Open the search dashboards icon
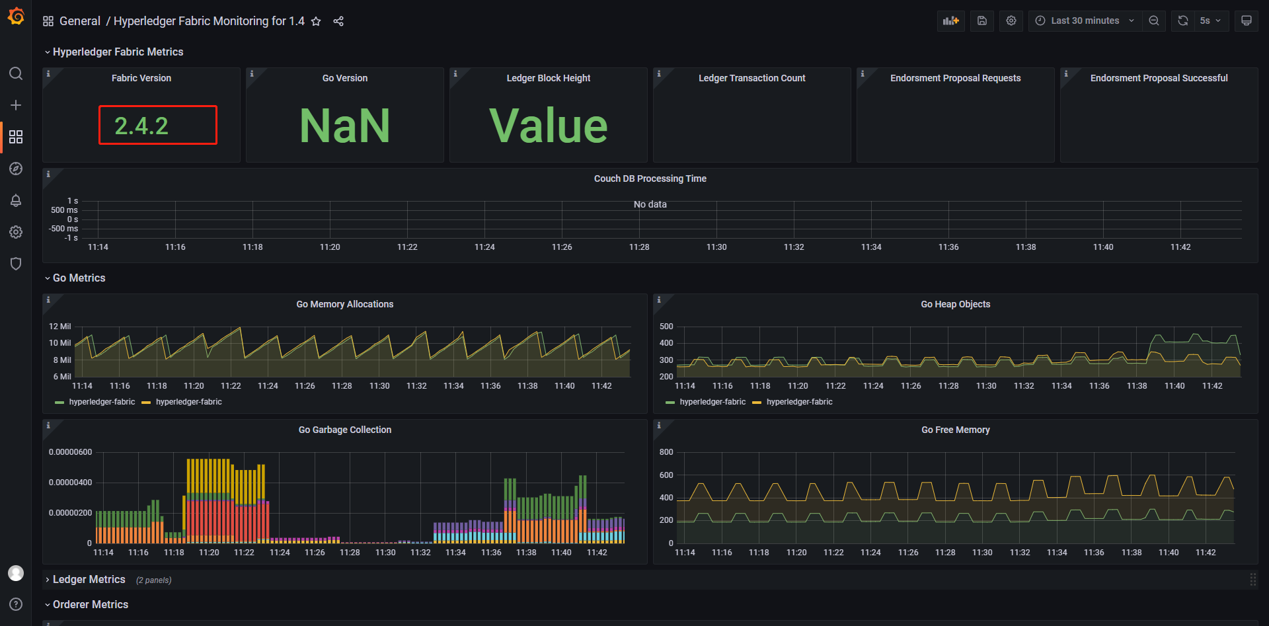Screen dimensions: 1269x626 (x=16, y=73)
